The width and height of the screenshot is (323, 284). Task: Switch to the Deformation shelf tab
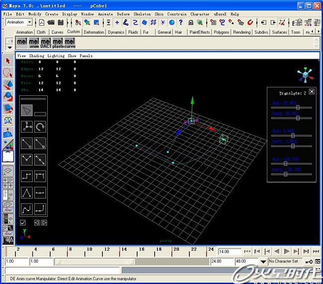[x=94, y=32]
